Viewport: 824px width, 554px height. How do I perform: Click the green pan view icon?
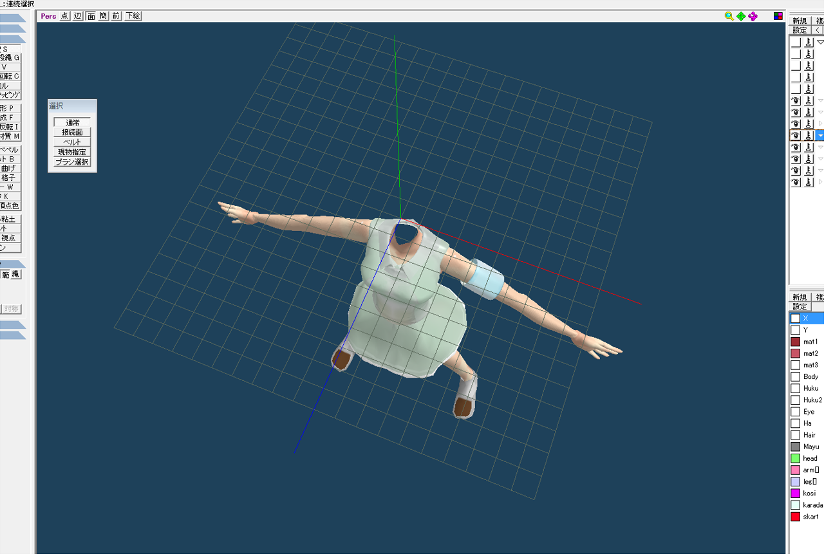(x=741, y=16)
